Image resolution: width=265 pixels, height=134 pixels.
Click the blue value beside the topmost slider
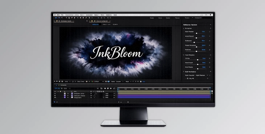click(203, 32)
